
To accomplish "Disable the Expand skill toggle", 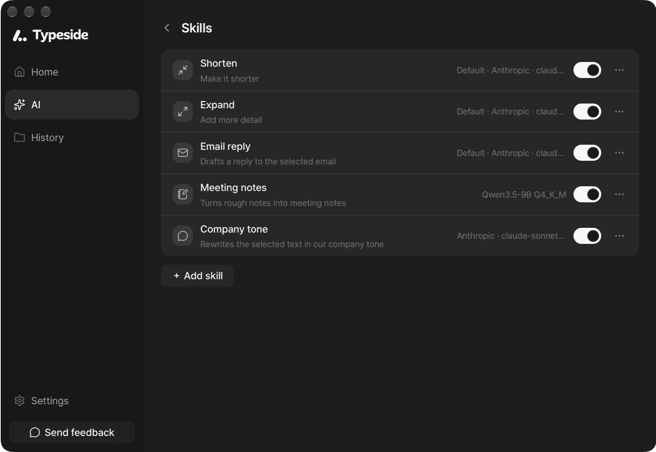I will [587, 112].
